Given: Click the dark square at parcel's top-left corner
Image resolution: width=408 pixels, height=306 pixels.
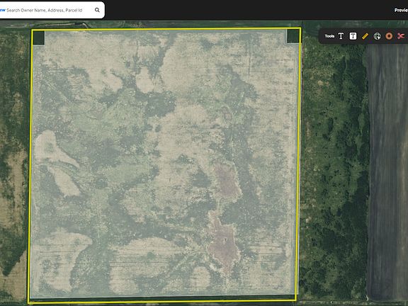Looking at the screenshot, I should click(x=39, y=38).
